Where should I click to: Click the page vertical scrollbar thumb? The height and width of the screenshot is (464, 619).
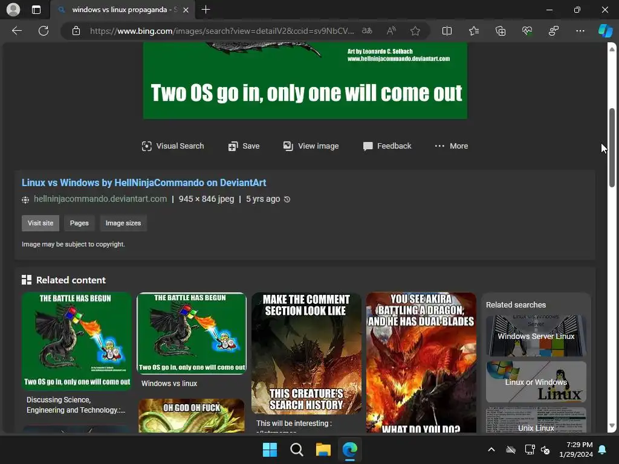coord(612,147)
